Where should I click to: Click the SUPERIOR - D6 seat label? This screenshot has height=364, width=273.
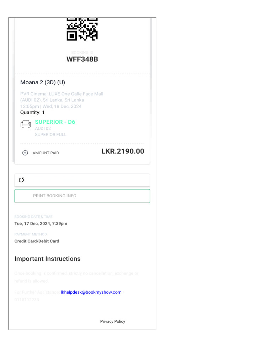point(55,122)
